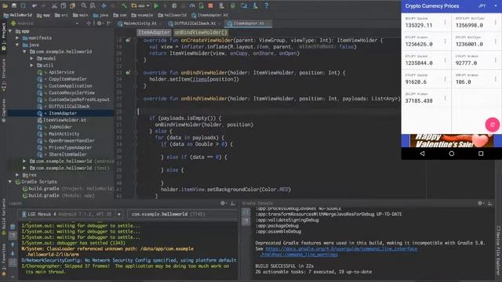Collapse the app module tree node
This screenshot has width=502, height=282.
point(10,31)
